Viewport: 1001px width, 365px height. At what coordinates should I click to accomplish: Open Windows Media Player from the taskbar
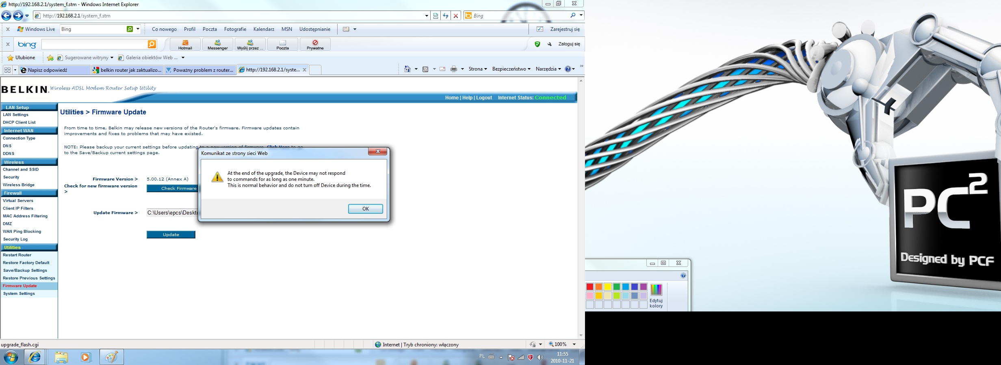pos(86,357)
